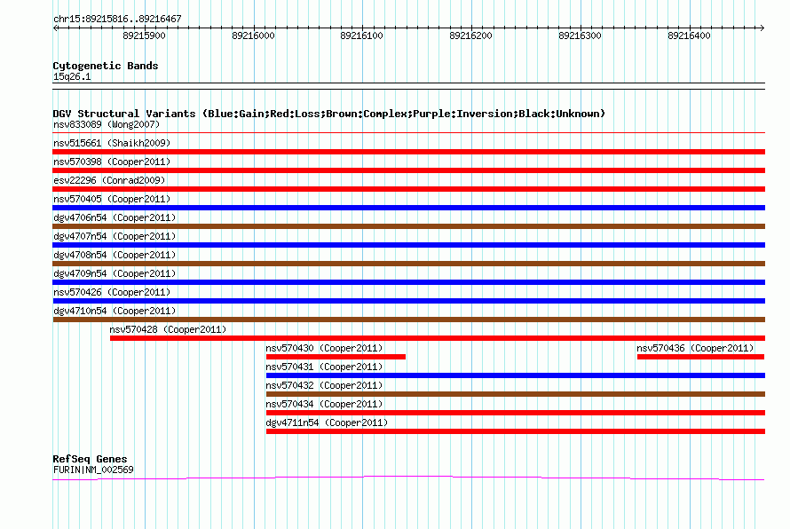Click nsv570434 (Cooper2011) label

324,404
